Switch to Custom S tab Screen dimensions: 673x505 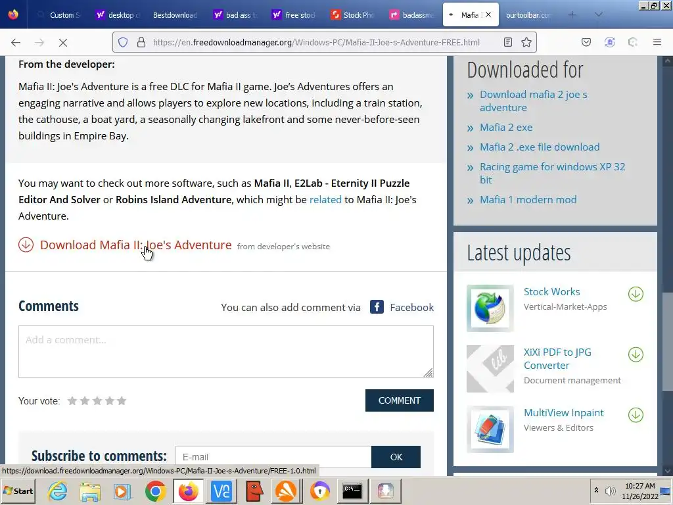(x=58, y=15)
